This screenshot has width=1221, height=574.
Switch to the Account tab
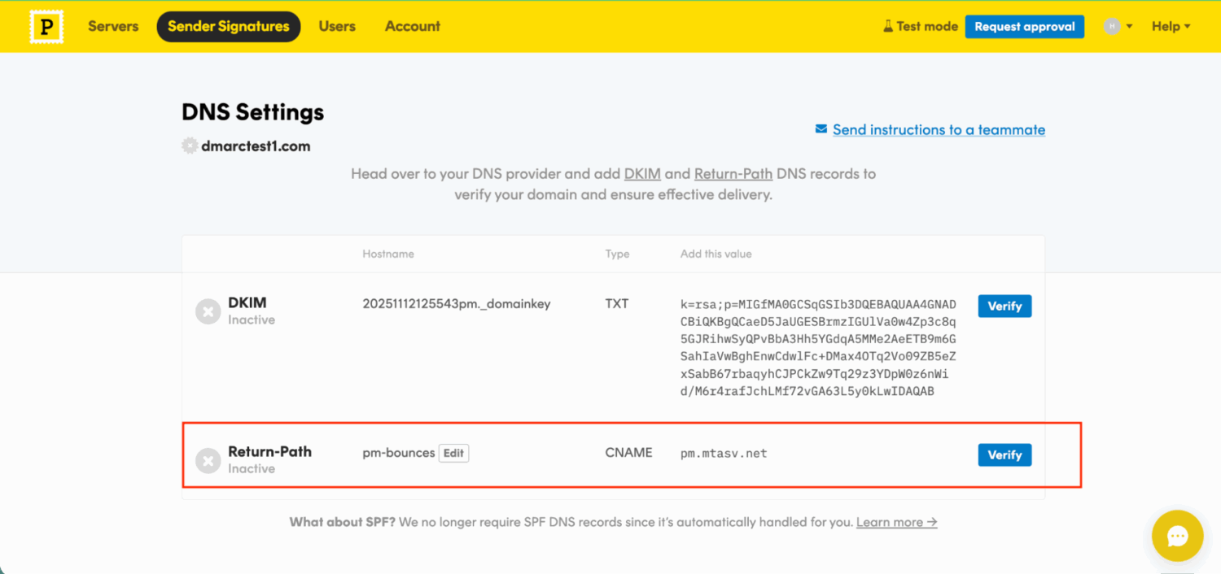pos(413,27)
